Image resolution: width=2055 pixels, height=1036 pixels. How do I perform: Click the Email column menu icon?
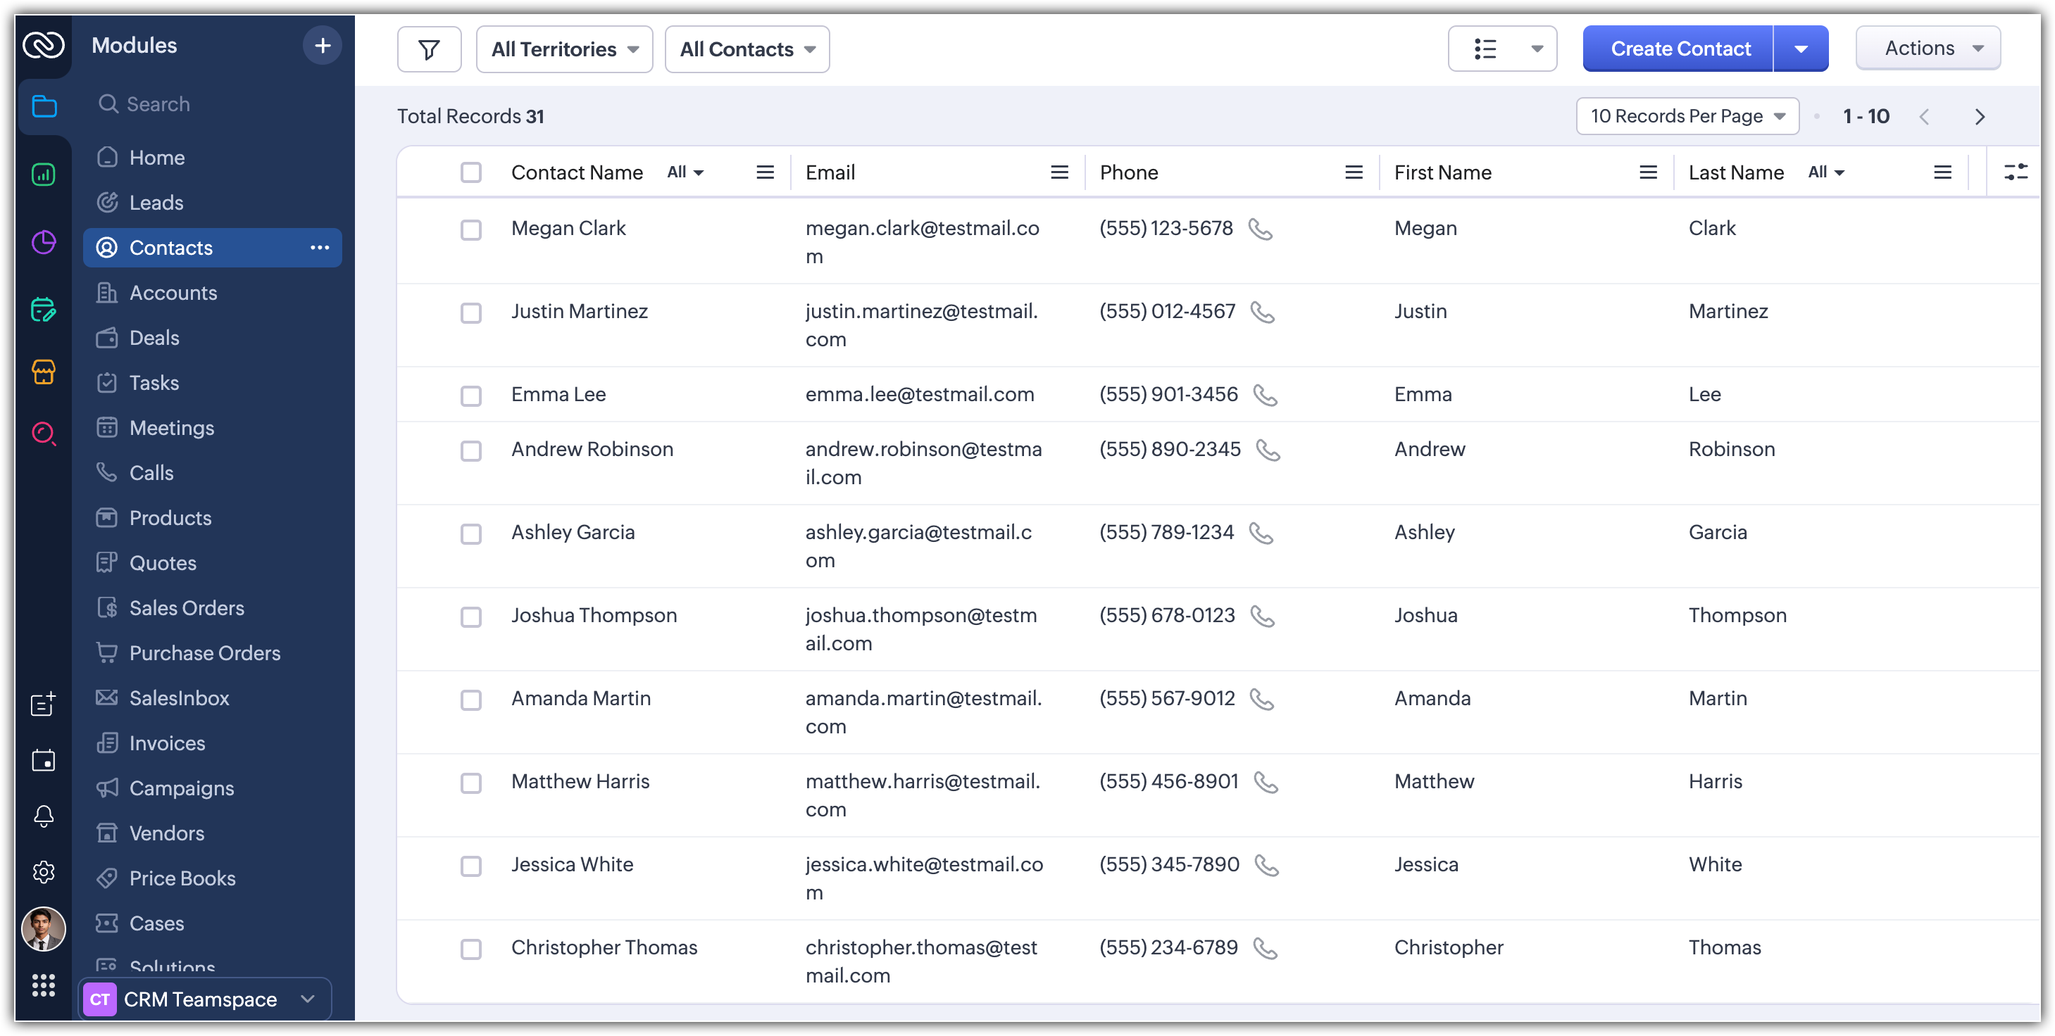[x=1058, y=172]
